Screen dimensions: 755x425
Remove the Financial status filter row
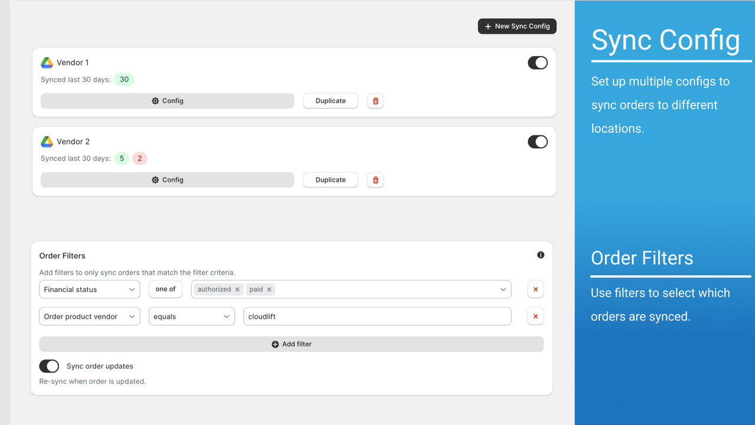(x=536, y=289)
